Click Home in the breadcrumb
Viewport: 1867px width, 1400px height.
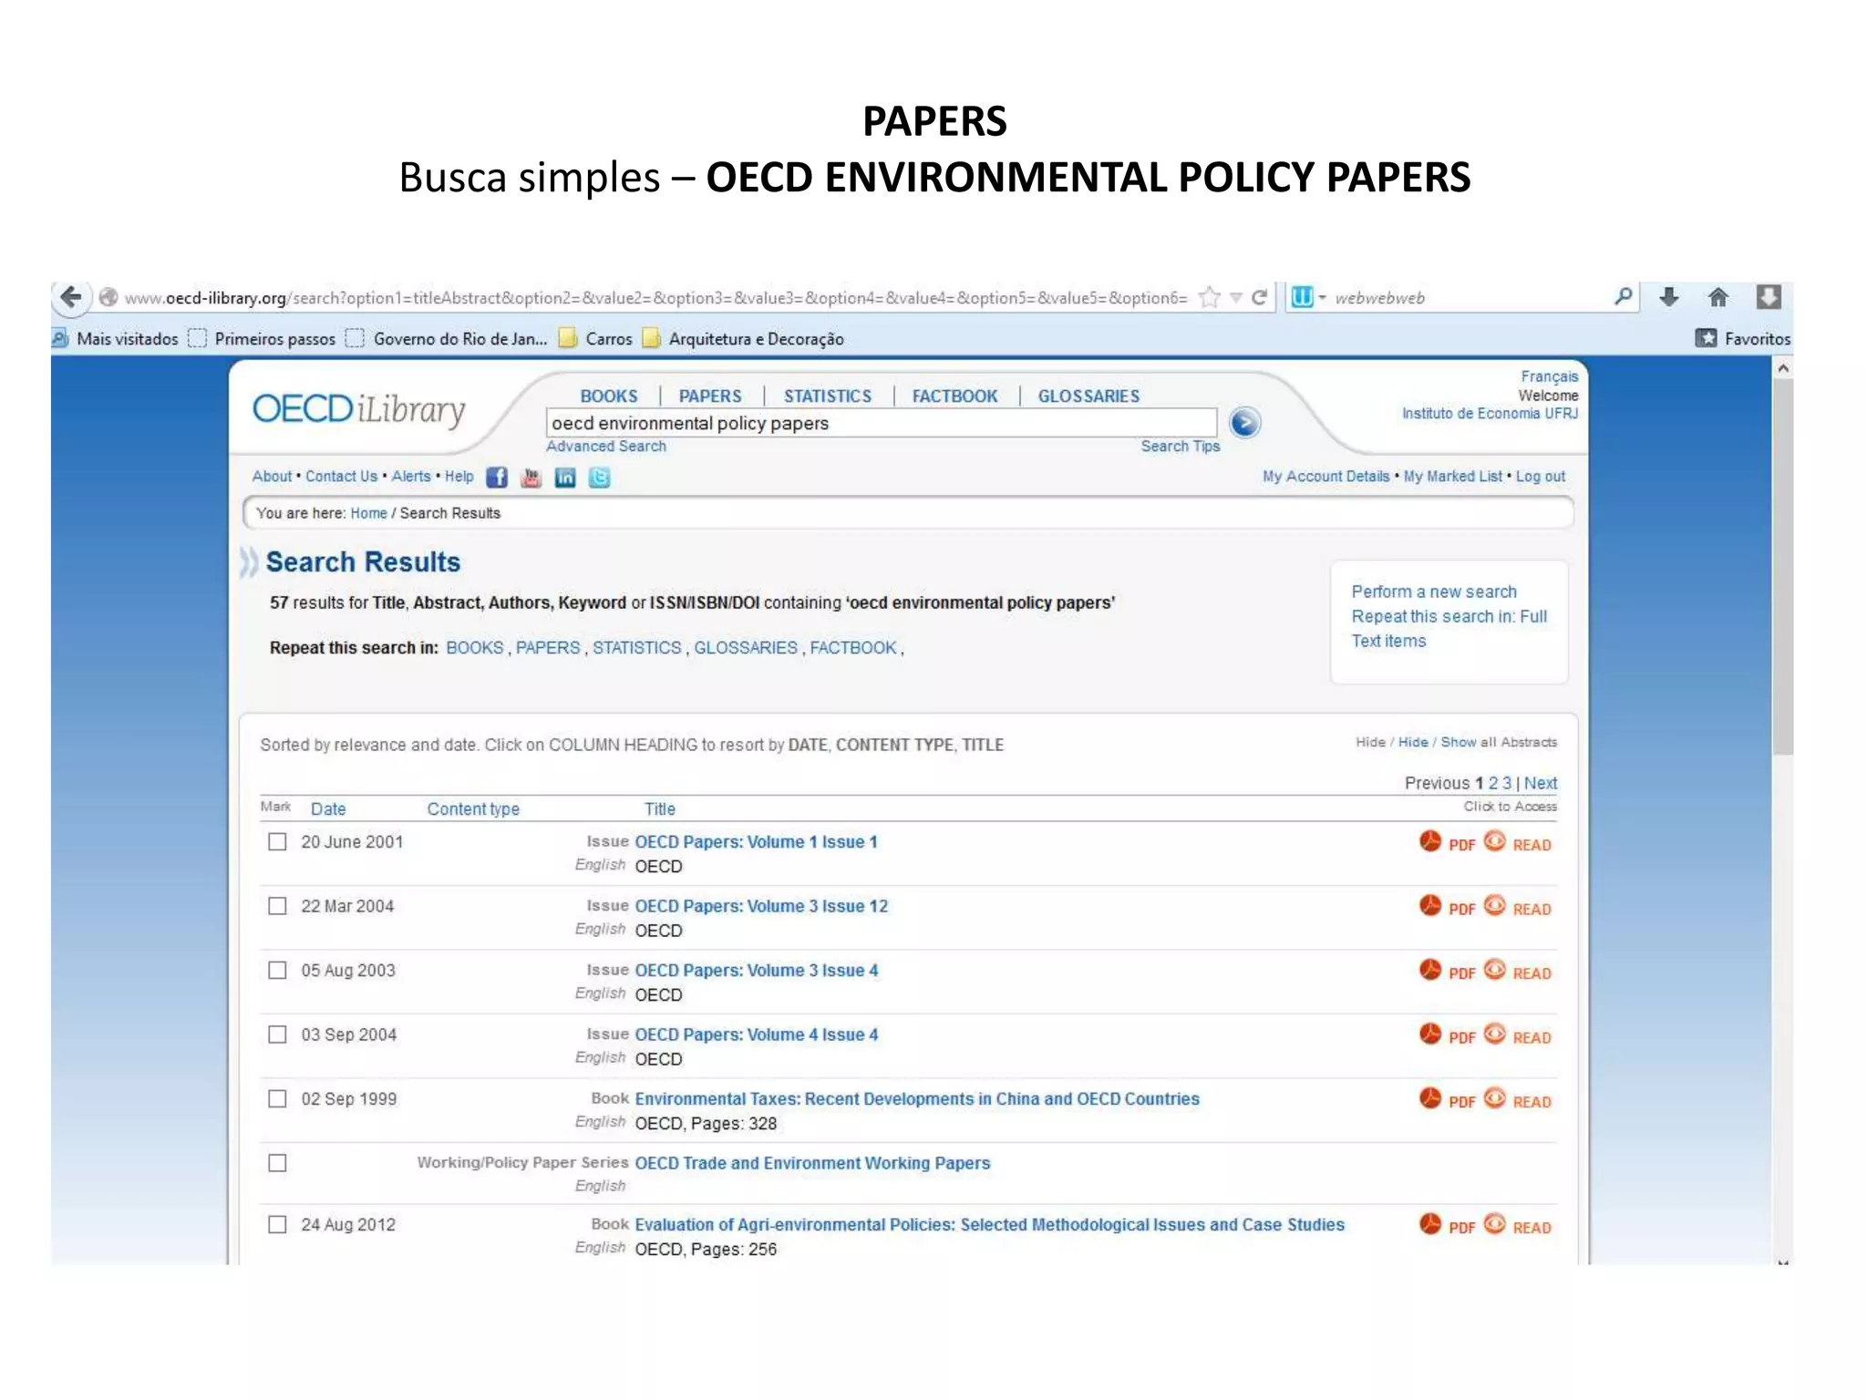tap(368, 513)
